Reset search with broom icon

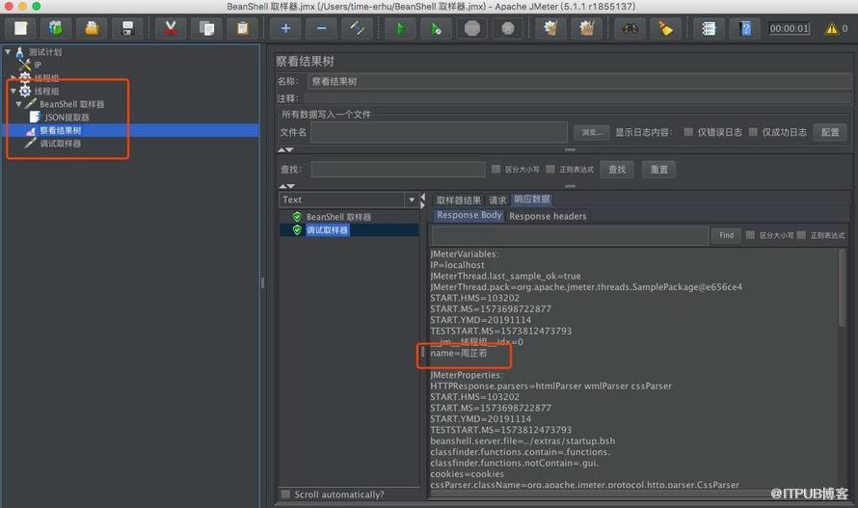click(665, 29)
